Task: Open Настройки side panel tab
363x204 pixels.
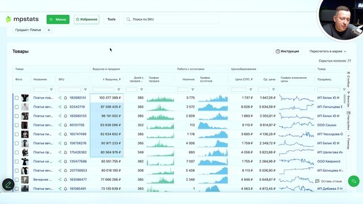Action: click(349, 121)
